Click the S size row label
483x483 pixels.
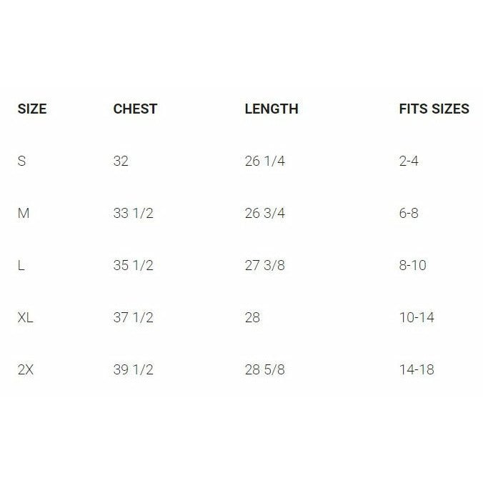21,161
